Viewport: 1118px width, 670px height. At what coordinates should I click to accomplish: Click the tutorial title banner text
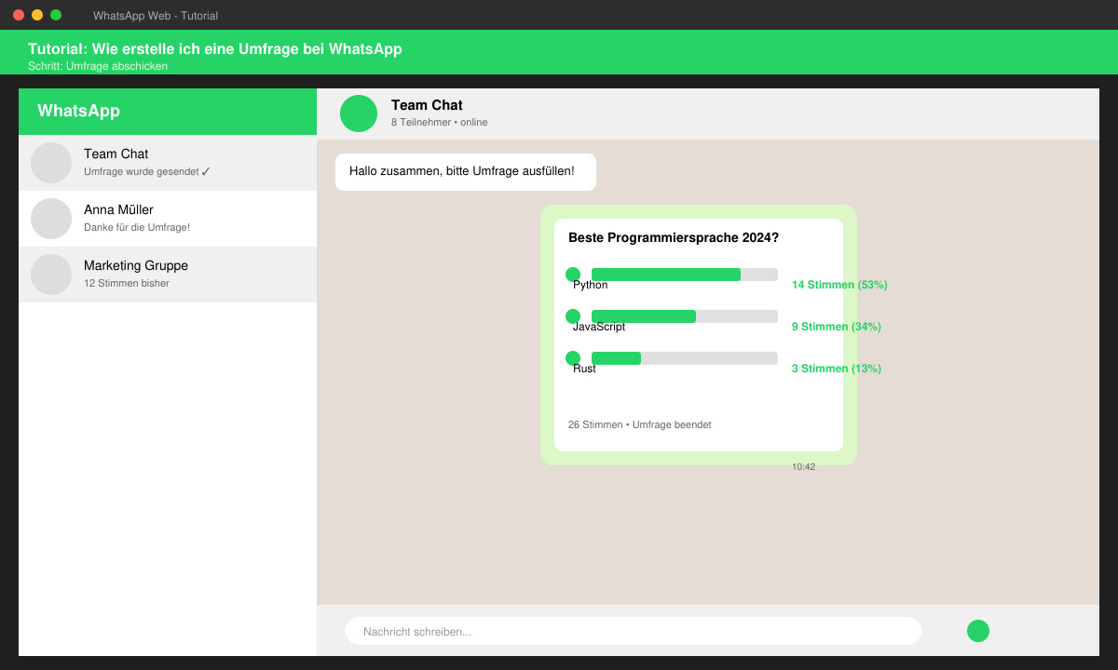pos(215,49)
